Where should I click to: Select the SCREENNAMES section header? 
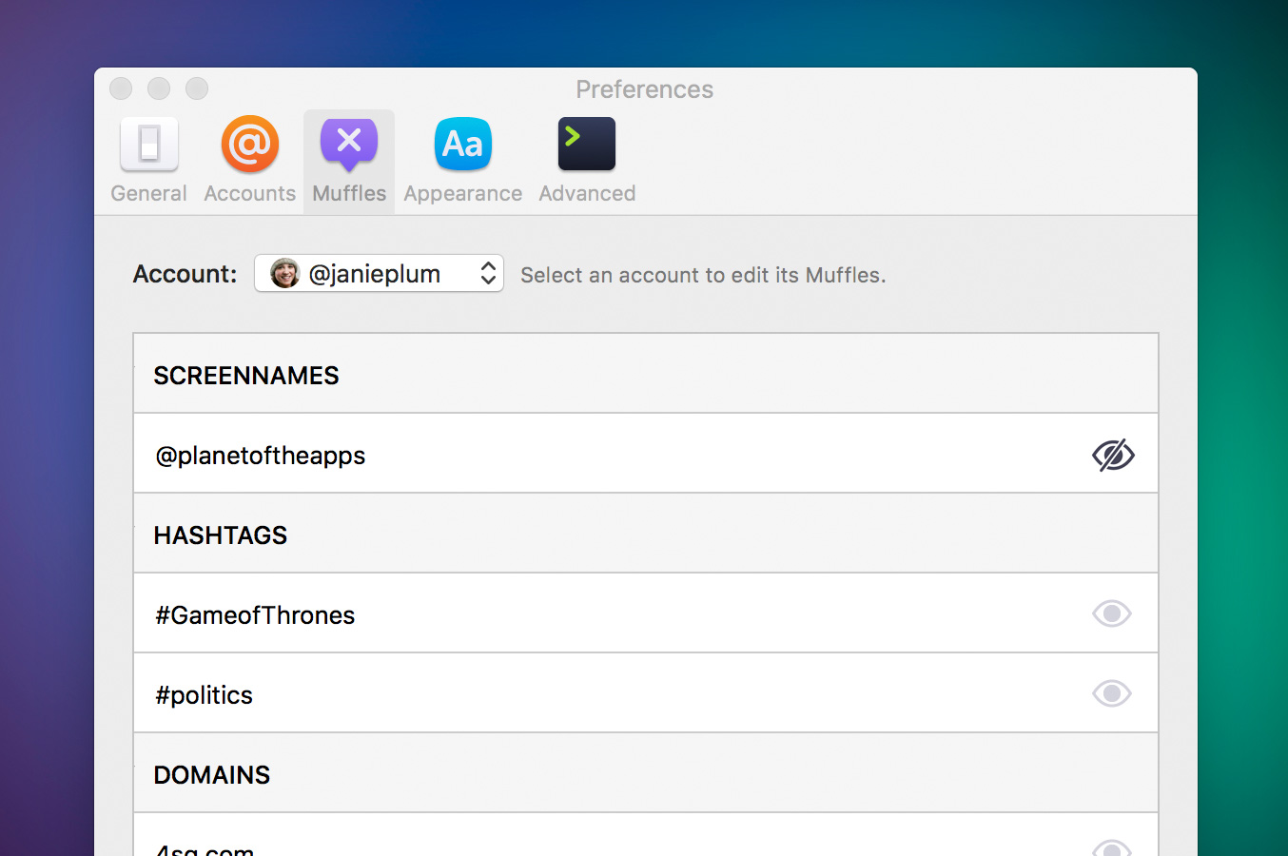246,376
